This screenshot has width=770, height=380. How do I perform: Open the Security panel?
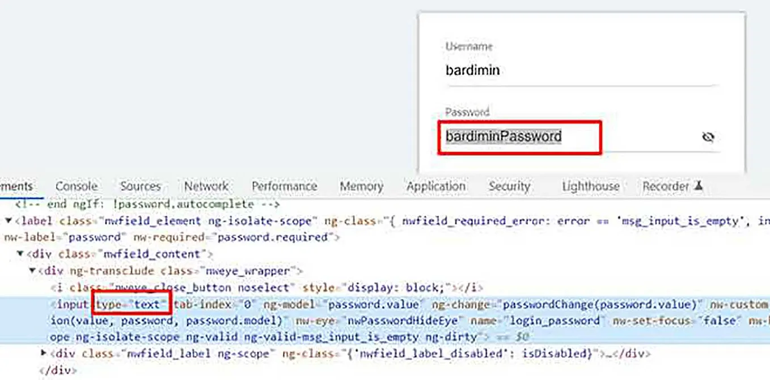tap(509, 186)
